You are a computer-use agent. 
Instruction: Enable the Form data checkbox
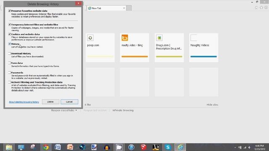pyautogui.click(x=9, y=63)
